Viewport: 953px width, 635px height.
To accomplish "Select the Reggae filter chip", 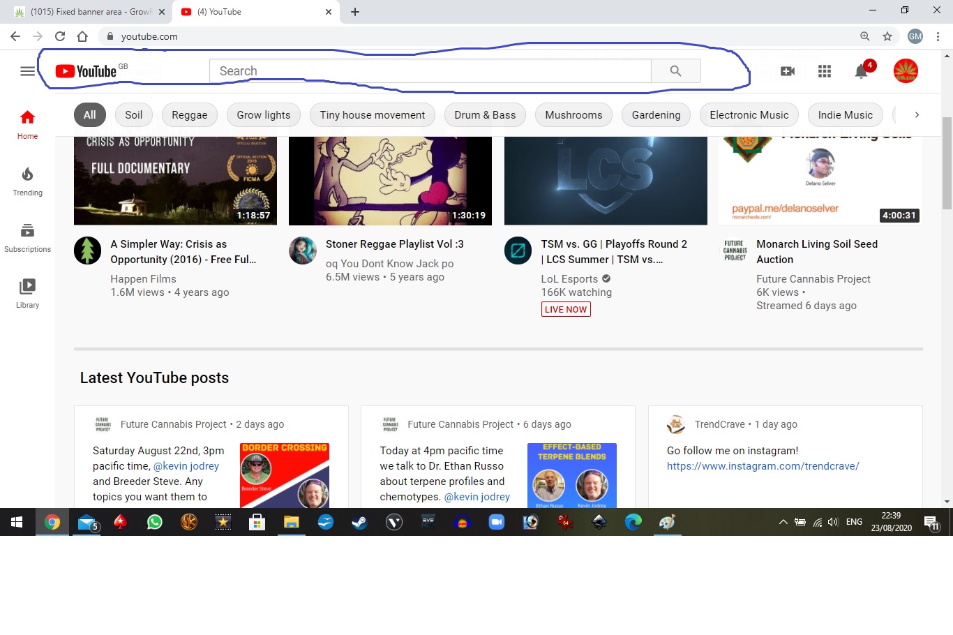I will (x=190, y=115).
